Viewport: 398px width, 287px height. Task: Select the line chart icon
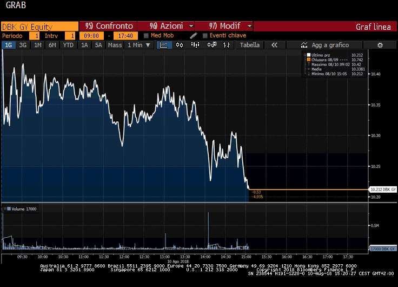pyautogui.click(x=164, y=45)
